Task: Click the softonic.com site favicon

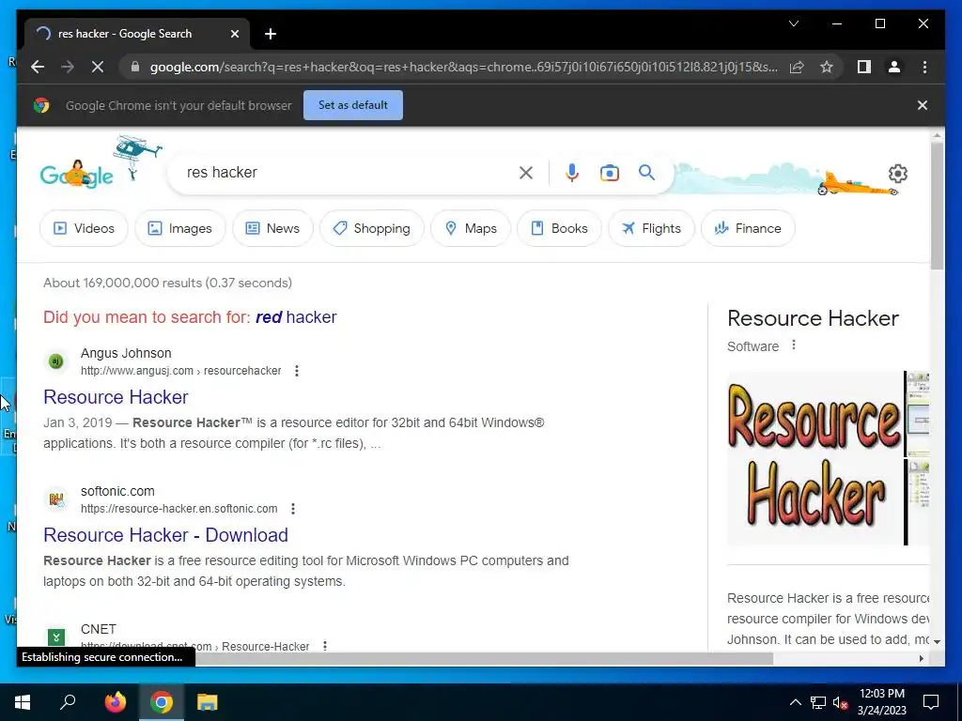Action: point(55,499)
